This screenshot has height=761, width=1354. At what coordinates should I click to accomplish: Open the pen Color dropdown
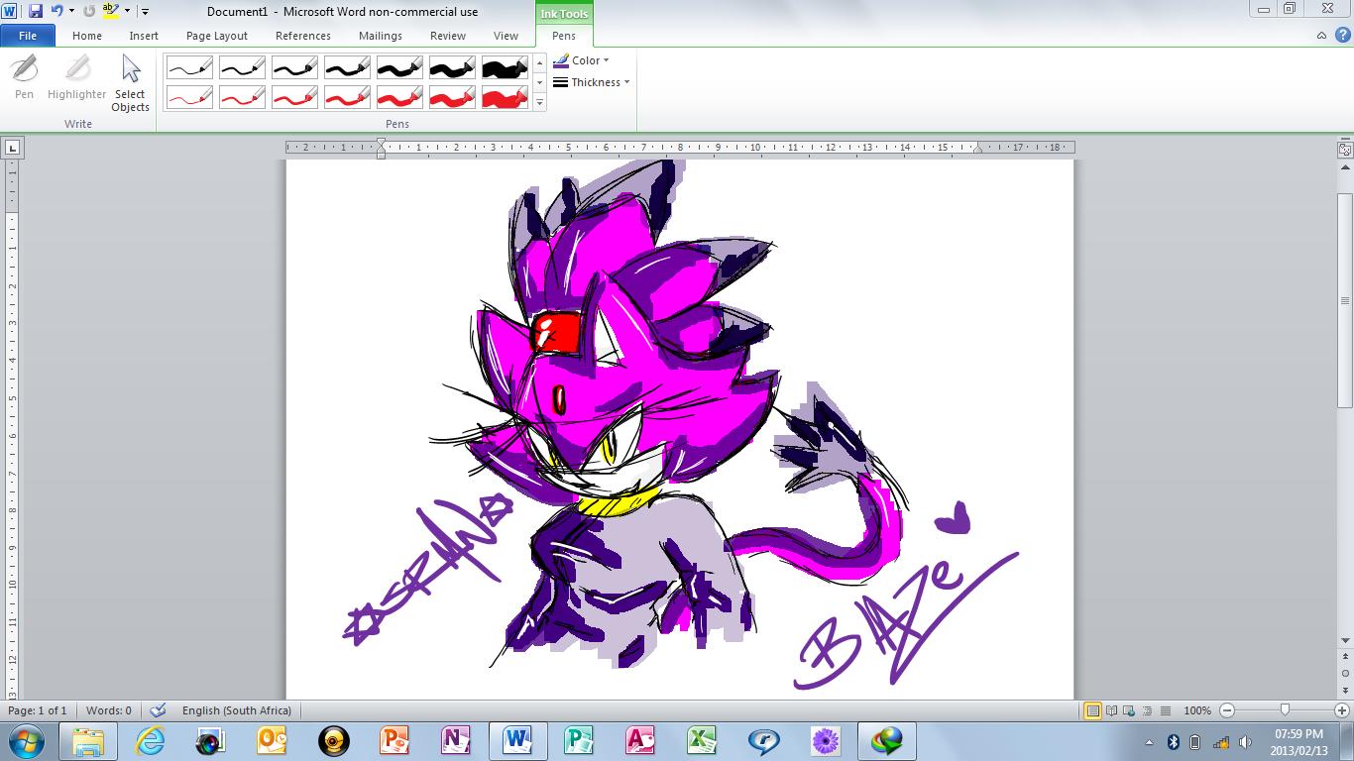pyautogui.click(x=582, y=60)
